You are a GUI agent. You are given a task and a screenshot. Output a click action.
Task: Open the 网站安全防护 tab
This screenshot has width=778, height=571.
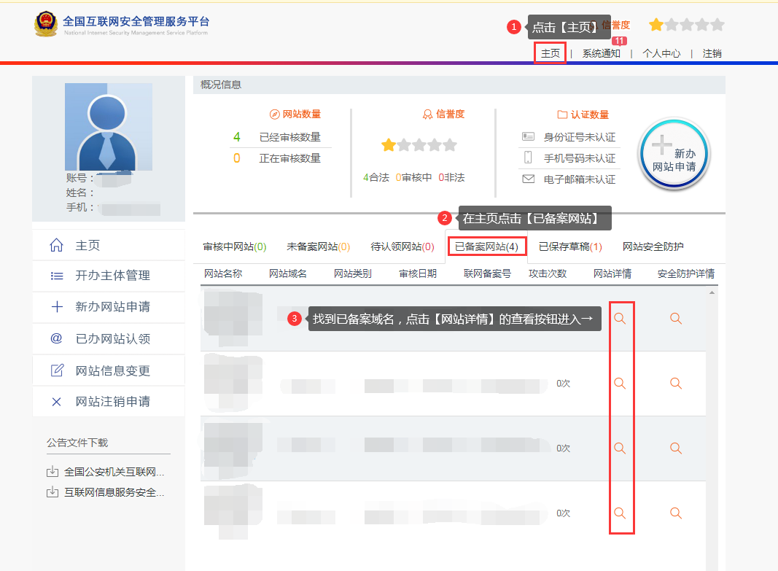pos(653,246)
